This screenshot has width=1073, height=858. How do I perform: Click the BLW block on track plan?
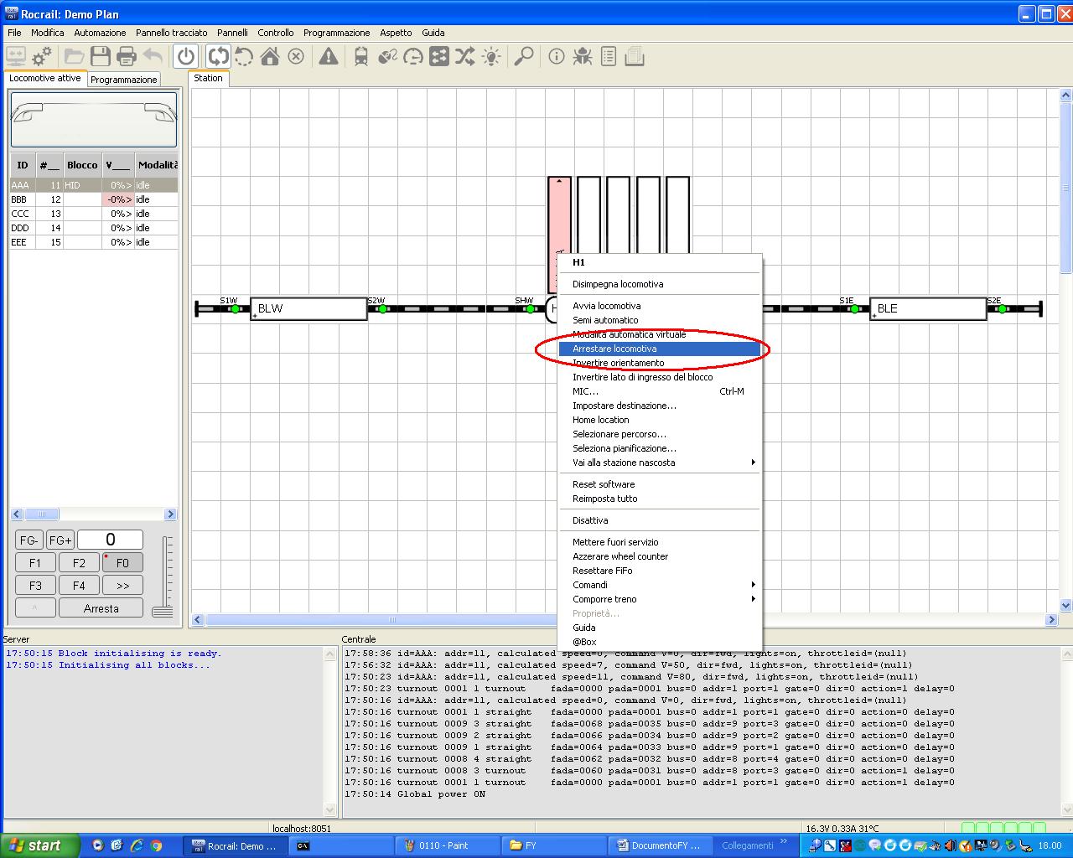pos(308,308)
